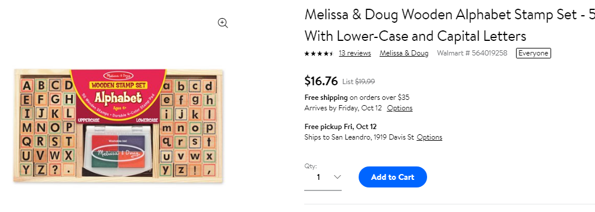The width and height of the screenshot is (595, 212).
Task: Open the Melissa & Doug brand link
Action: pyautogui.click(x=404, y=53)
